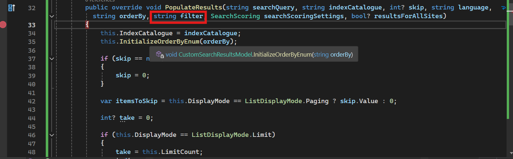The height and width of the screenshot is (159, 513).
Task: Click the closing brace on line 40
Action: (102, 84)
